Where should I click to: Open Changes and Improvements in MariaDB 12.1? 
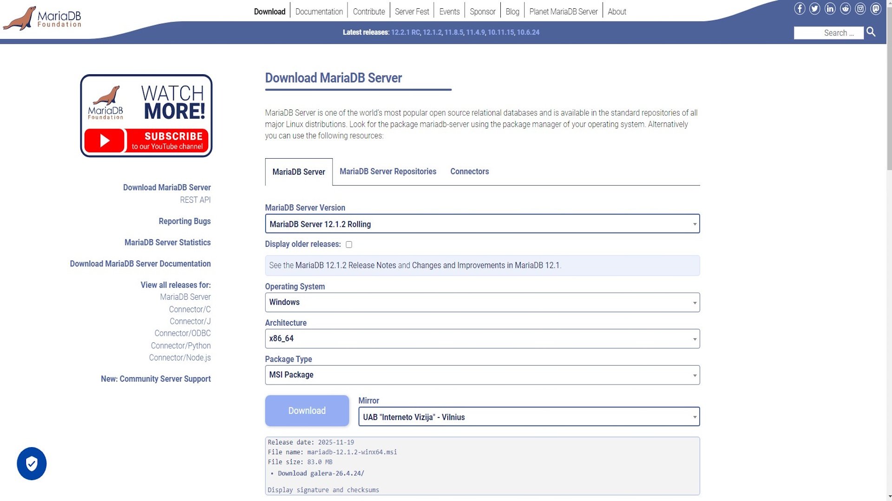click(486, 265)
